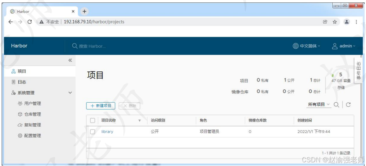Go back using the browser back arrow
366x166 pixels.
(11, 22)
